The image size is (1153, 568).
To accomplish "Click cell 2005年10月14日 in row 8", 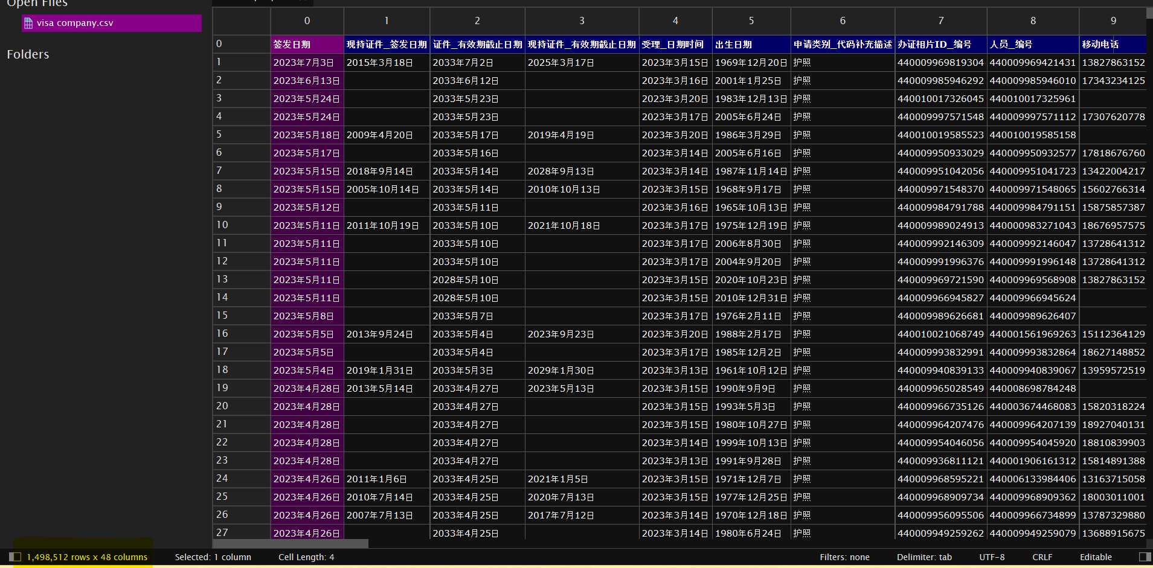I will (x=387, y=189).
